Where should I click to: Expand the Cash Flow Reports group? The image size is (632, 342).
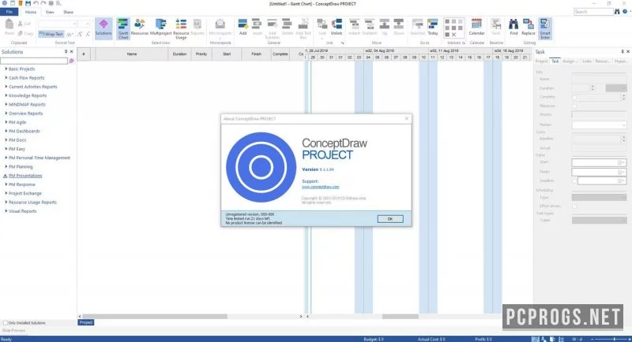click(x=6, y=77)
